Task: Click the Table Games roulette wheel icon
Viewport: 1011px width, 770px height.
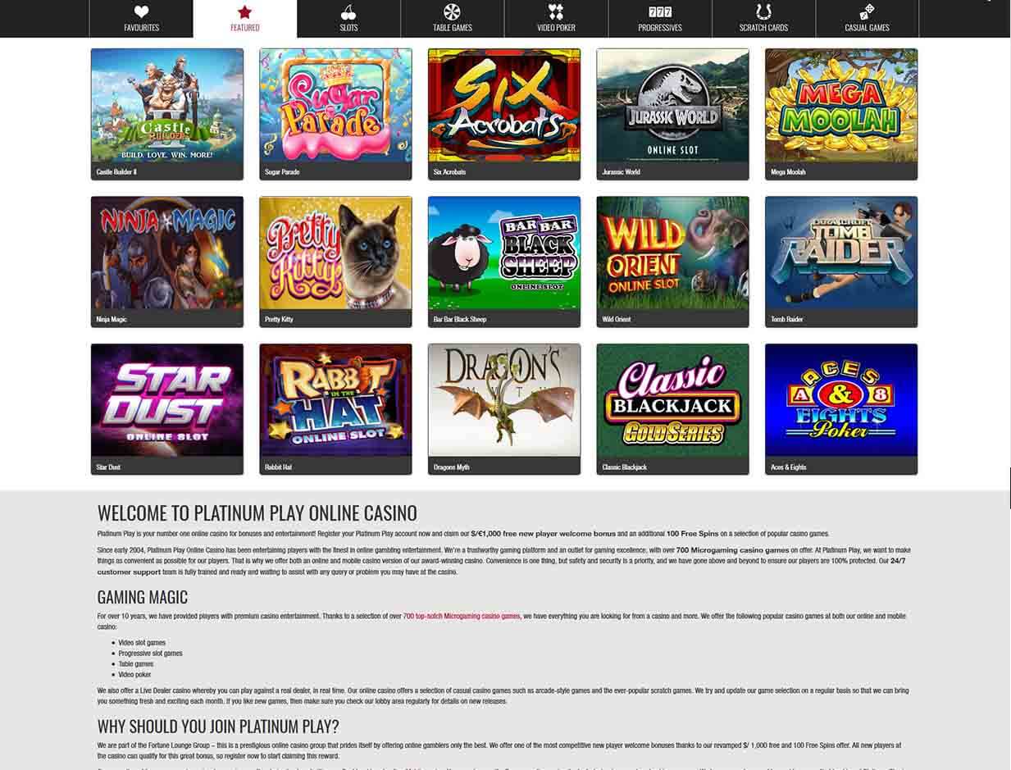Action: click(452, 12)
